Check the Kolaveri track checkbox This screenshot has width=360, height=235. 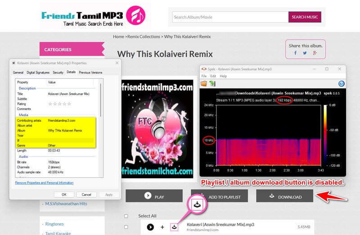click(126, 227)
